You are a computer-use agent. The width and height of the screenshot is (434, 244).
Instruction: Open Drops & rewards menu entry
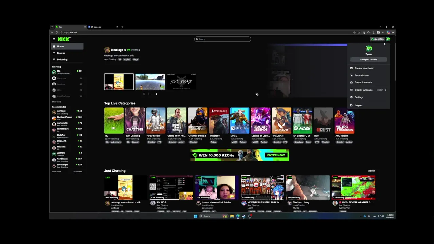click(x=368, y=82)
